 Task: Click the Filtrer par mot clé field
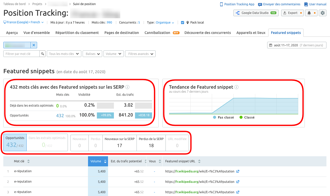pyautogui.click(x=22, y=54)
